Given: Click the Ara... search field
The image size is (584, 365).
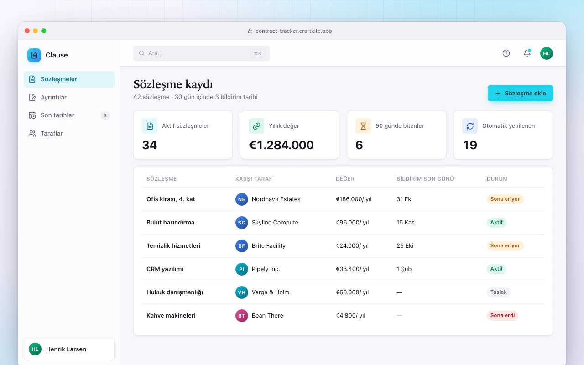Looking at the screenshot, I should tap(202, 53).
